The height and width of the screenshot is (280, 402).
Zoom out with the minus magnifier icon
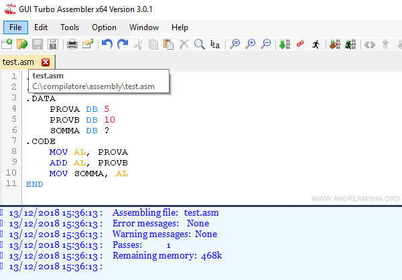point(266,44)
